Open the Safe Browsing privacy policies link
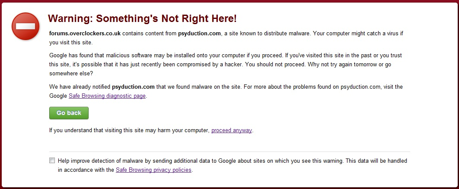459x189 pixels. [x=154, y=170]
